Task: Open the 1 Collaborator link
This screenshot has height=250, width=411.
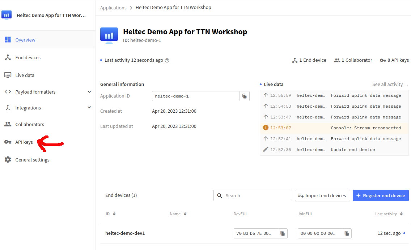Action: point(353,60)
